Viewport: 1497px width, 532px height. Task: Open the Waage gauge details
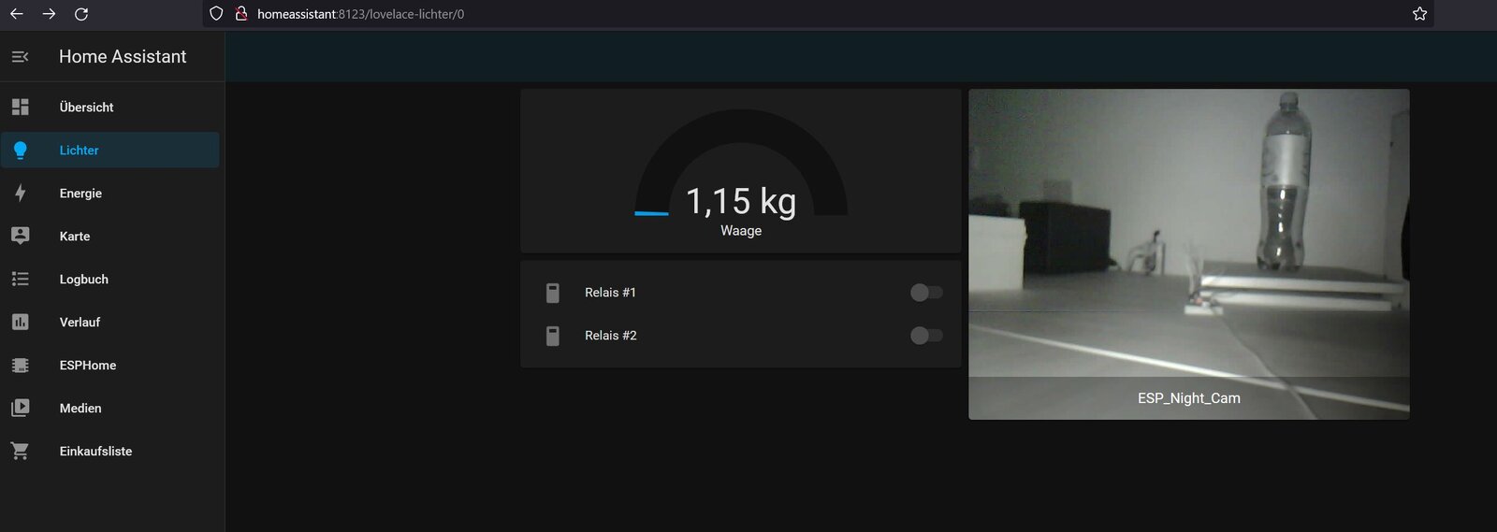click(x=740, y=178)
